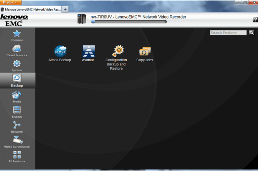Click the LenovoEMC logo
Screen dimensions: 258x171
(14, 20)
